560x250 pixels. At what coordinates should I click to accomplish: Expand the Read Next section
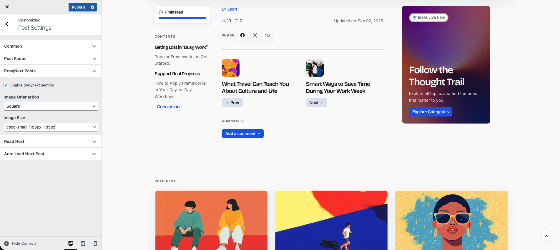pos(51,141)
